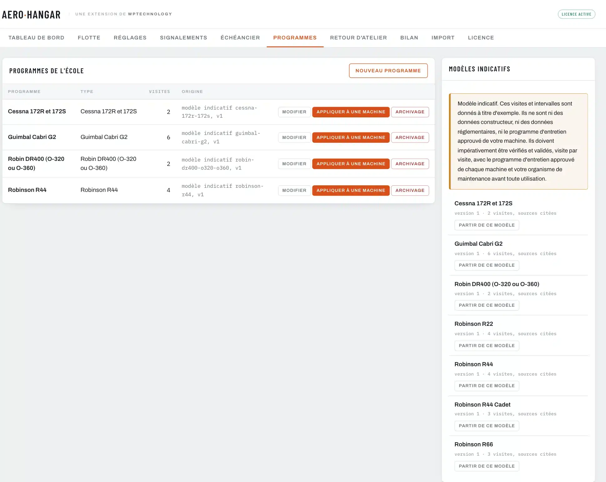
Task: Start from the Robinson R66 model
Action: (x=487, y=466)
